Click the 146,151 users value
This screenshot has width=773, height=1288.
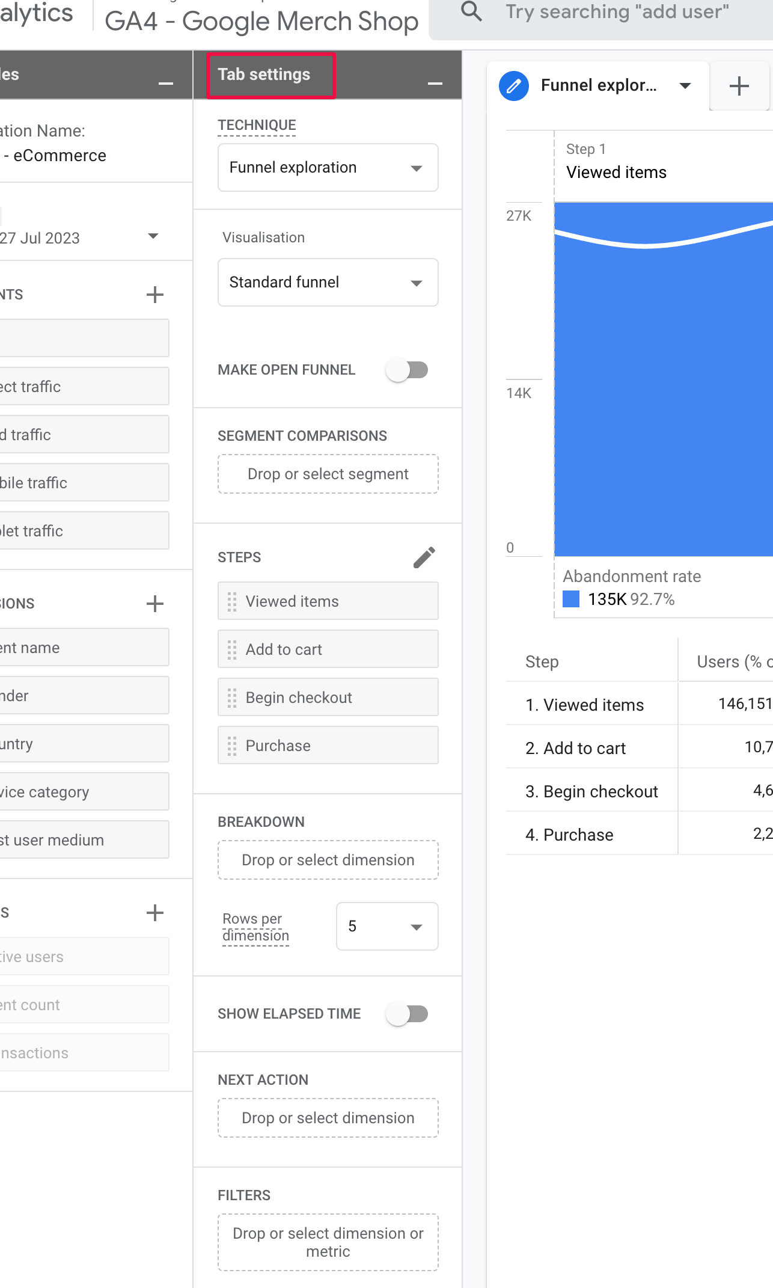(x=745, y=704)
